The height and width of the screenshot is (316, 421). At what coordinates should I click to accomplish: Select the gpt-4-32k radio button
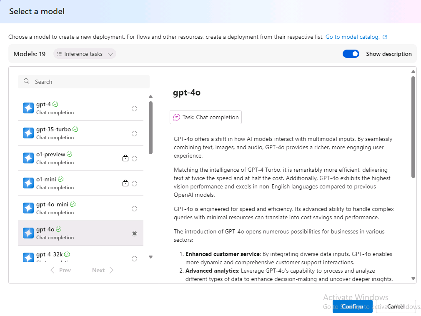point(135,258)
